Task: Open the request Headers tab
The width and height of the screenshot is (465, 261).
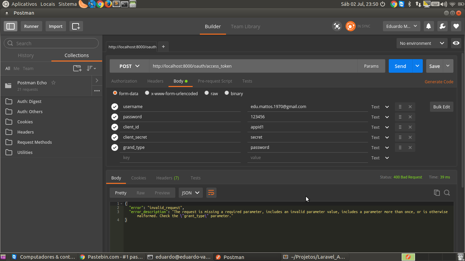Action: pos(155,81)
